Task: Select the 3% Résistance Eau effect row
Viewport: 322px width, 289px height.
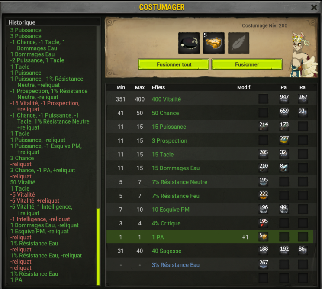Action: pyautogui.click(x=209, y=265)
